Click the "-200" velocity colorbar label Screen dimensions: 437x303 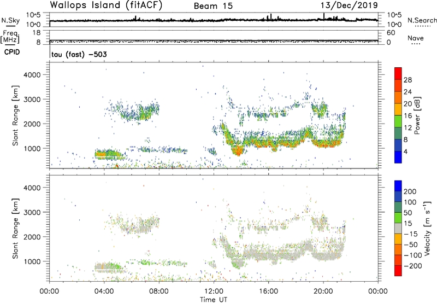tap(412, 266)
